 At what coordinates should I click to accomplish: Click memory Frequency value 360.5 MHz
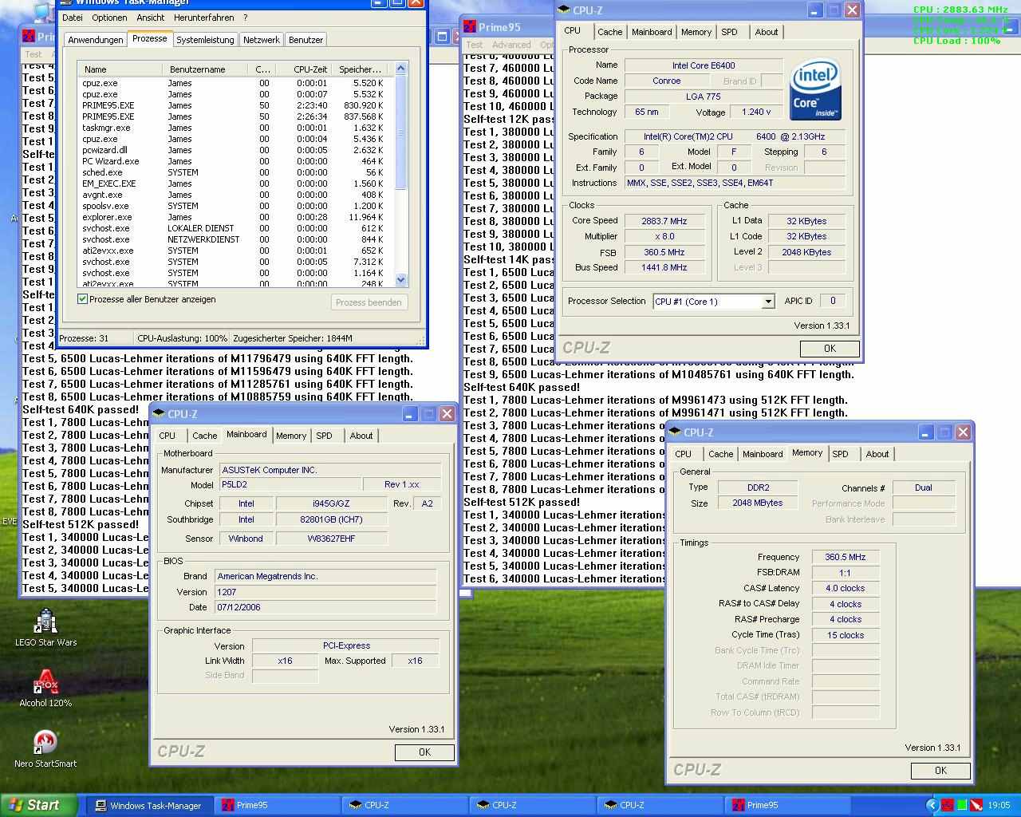tap(845, 557)
